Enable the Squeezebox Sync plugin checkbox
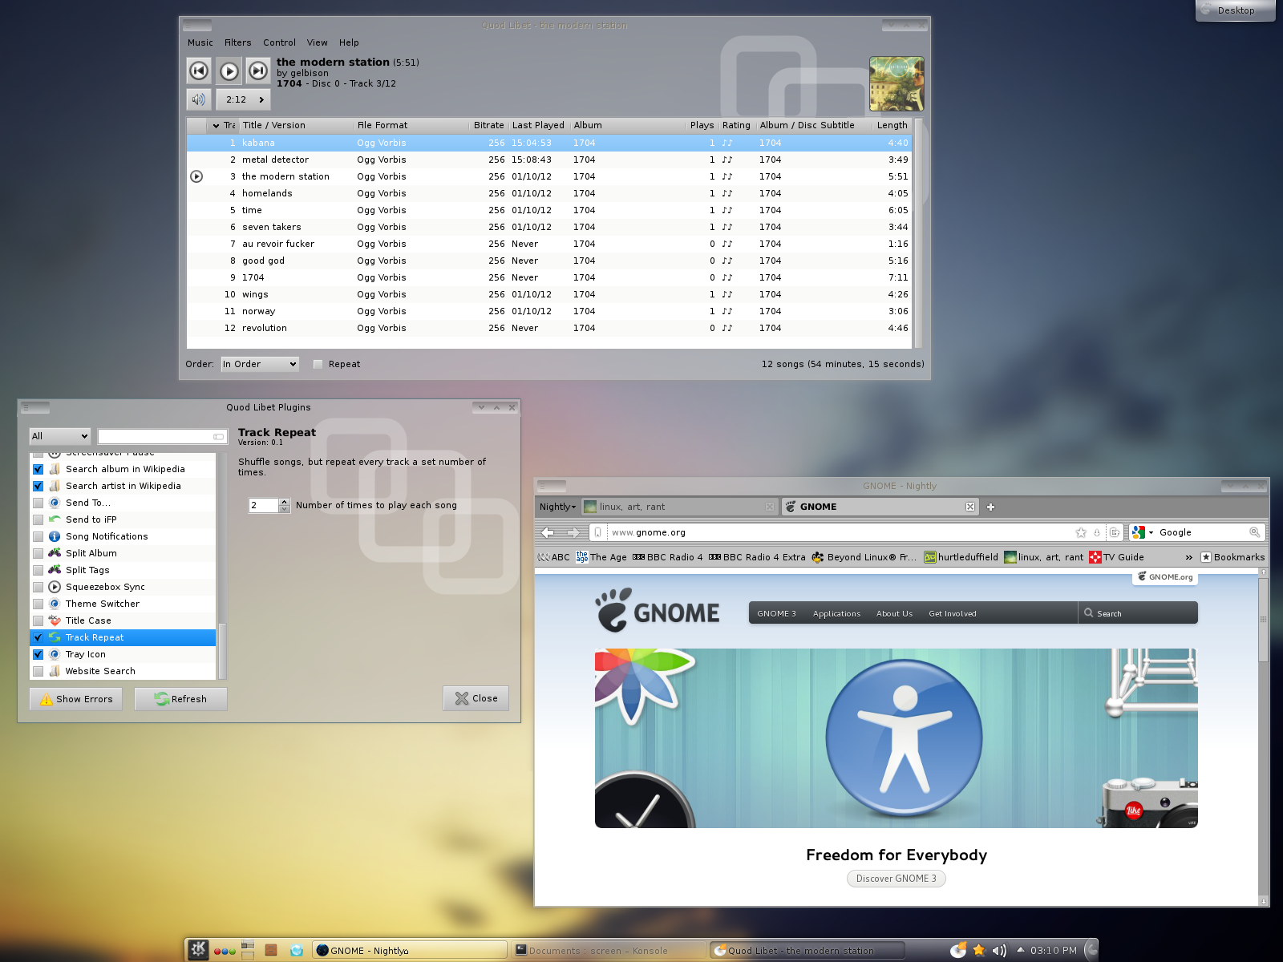 38,587
